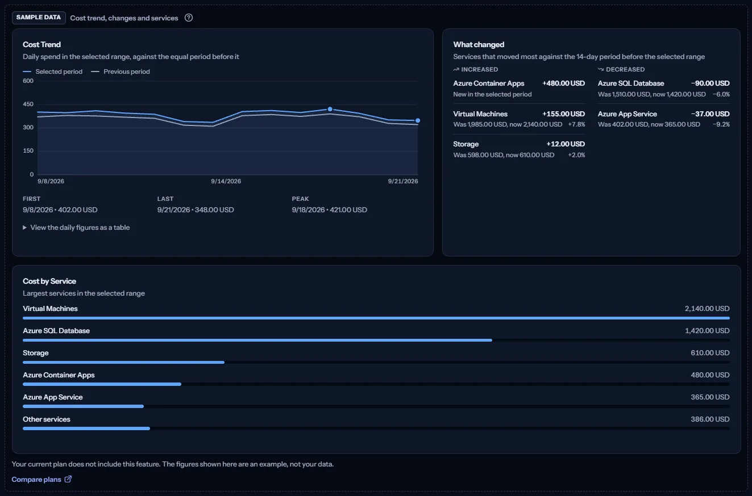Viewport: 752px width, 496px height.
Task: Click Azure App Service in the decreased list
Action: click(x=628, y=114)
